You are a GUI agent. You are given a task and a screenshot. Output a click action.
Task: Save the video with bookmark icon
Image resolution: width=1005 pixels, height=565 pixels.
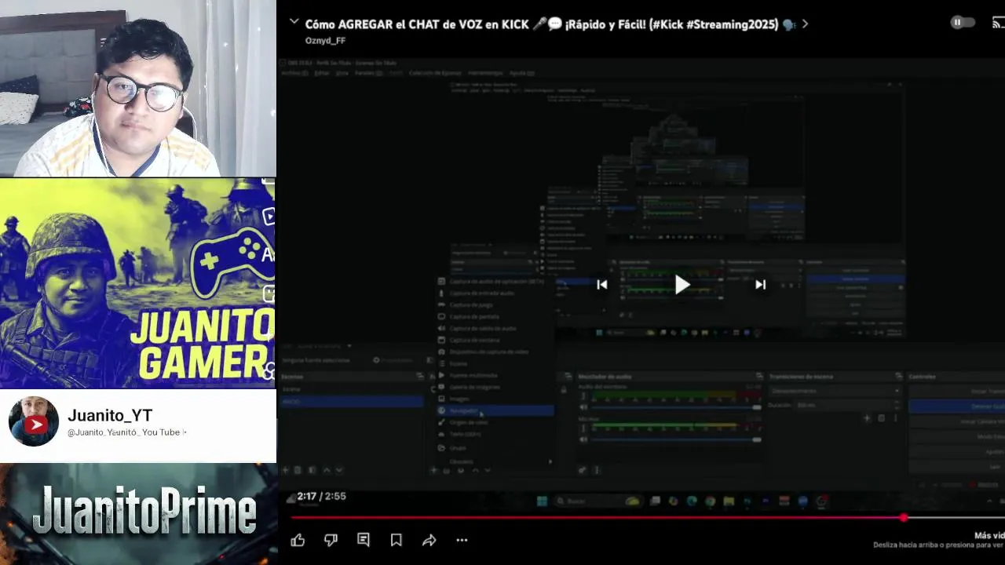pyautogui.click(x=397, y=540)
